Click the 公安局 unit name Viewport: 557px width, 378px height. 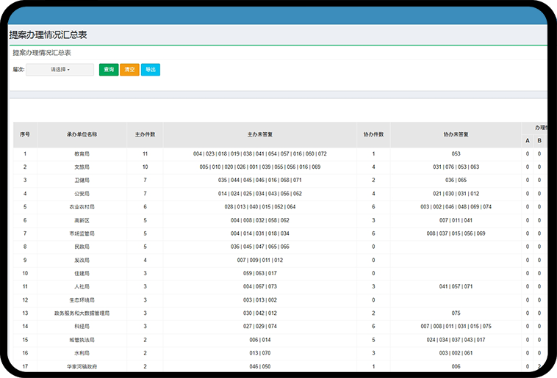pos(82,194)
